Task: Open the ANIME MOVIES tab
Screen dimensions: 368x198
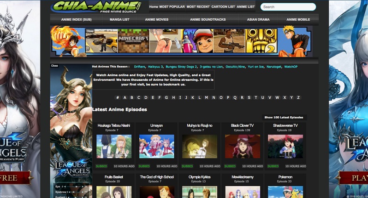Action: [156, 20]
